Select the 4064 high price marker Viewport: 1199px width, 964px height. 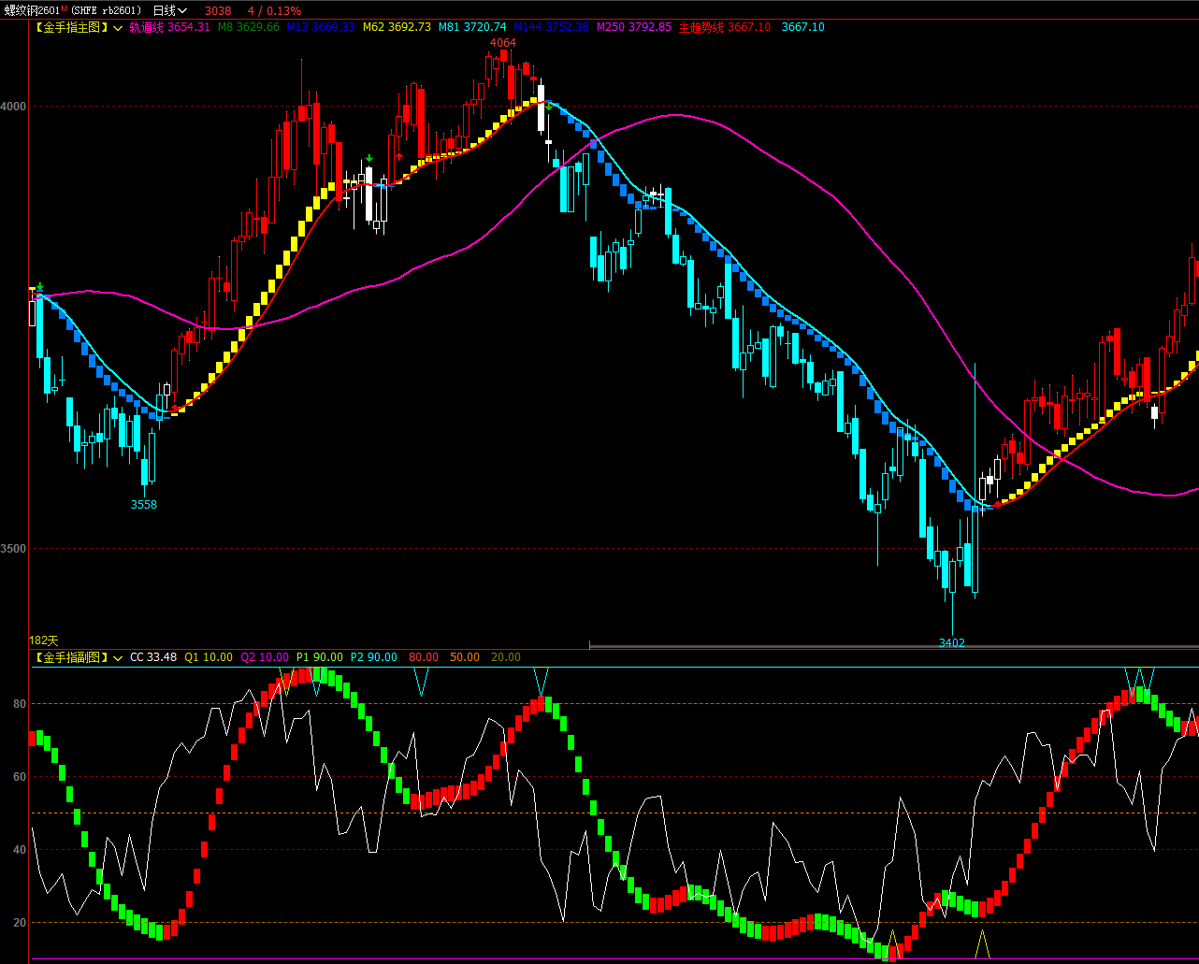point(502,43)
